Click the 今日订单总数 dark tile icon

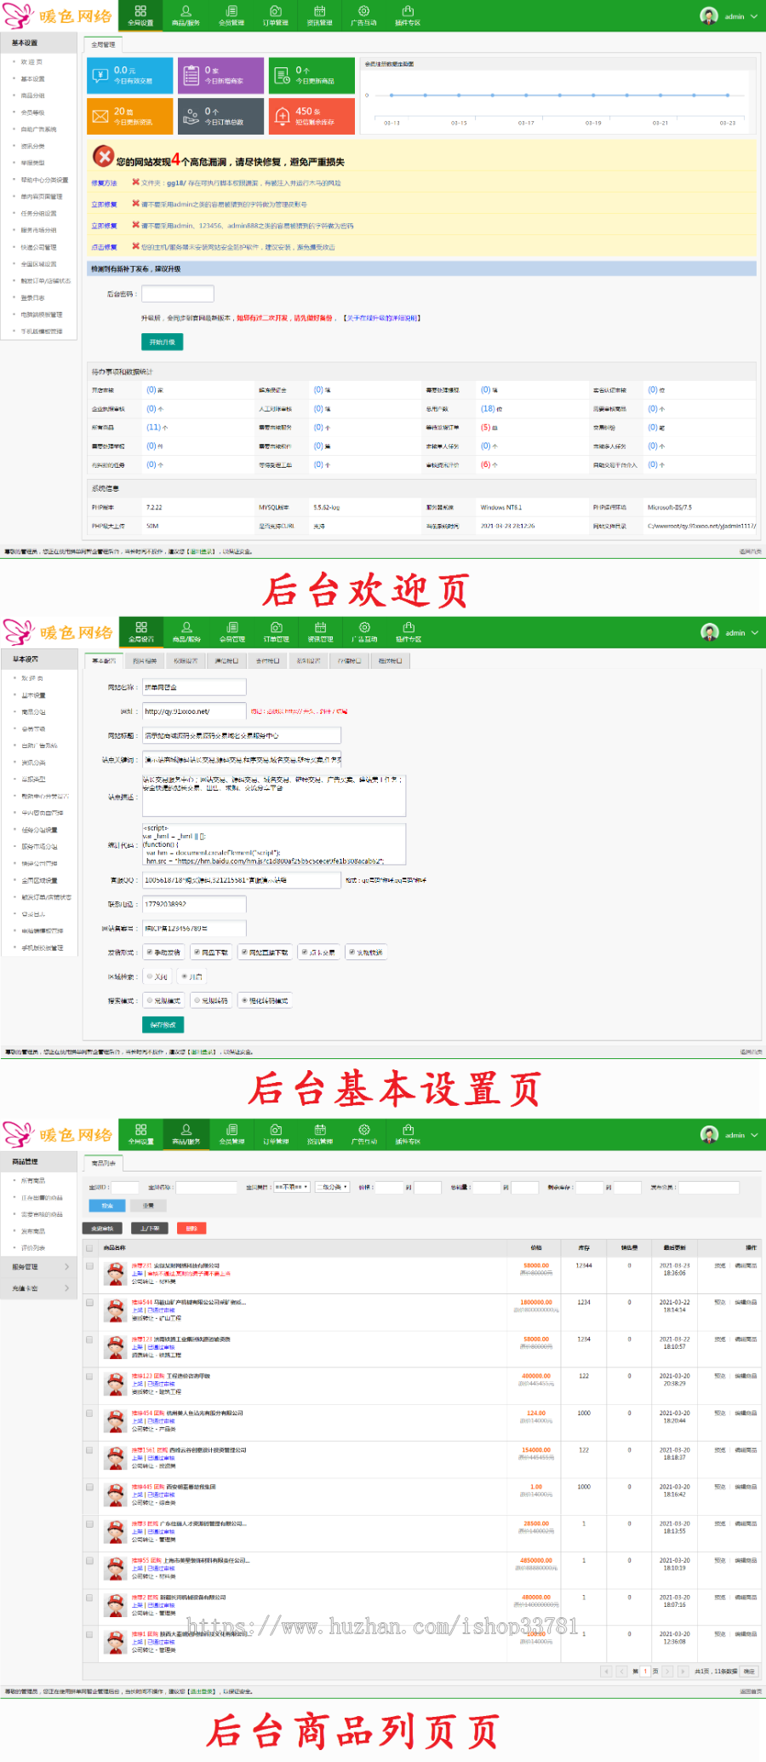[191, 117]
